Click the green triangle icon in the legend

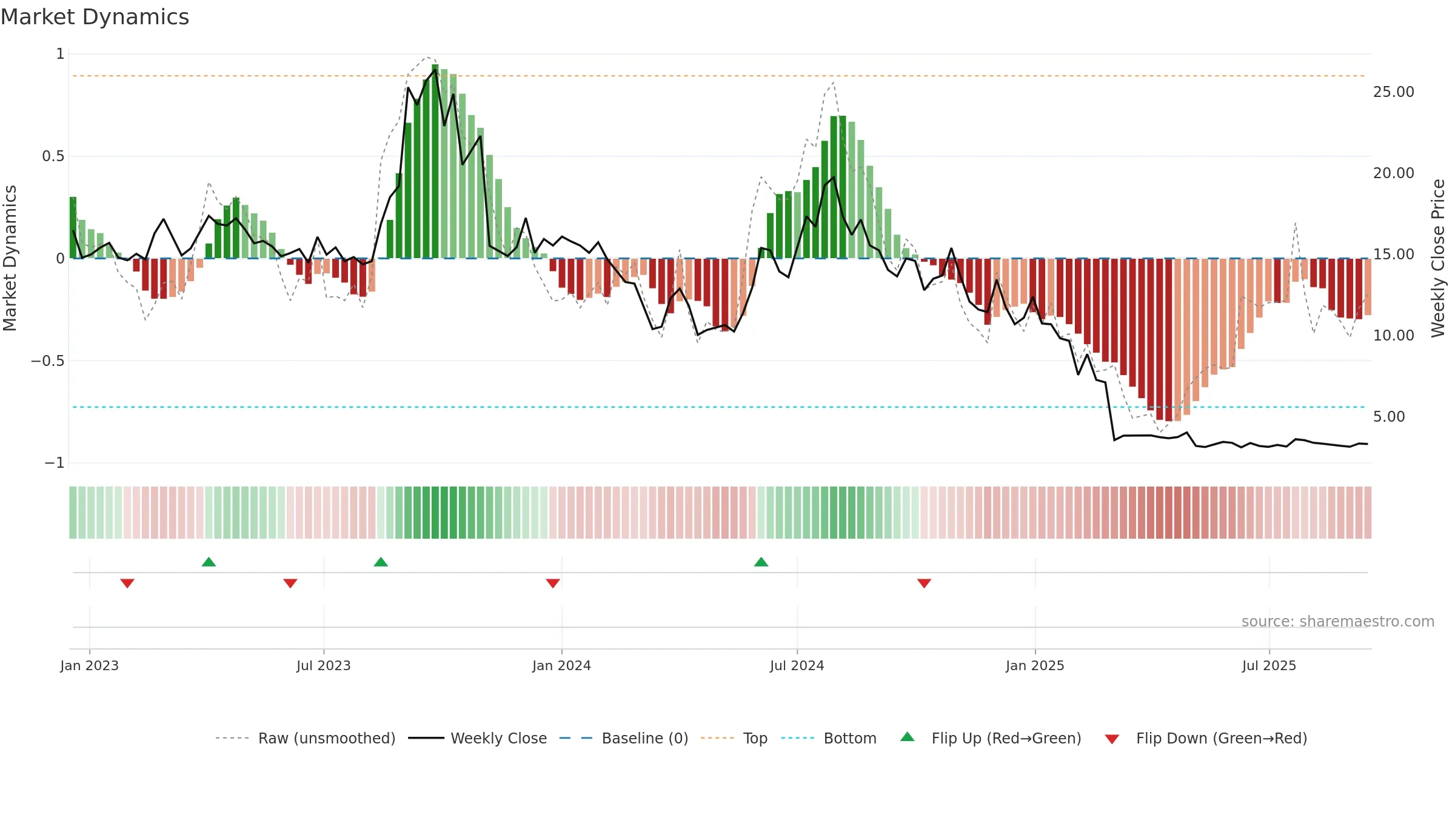pos(907,737)
